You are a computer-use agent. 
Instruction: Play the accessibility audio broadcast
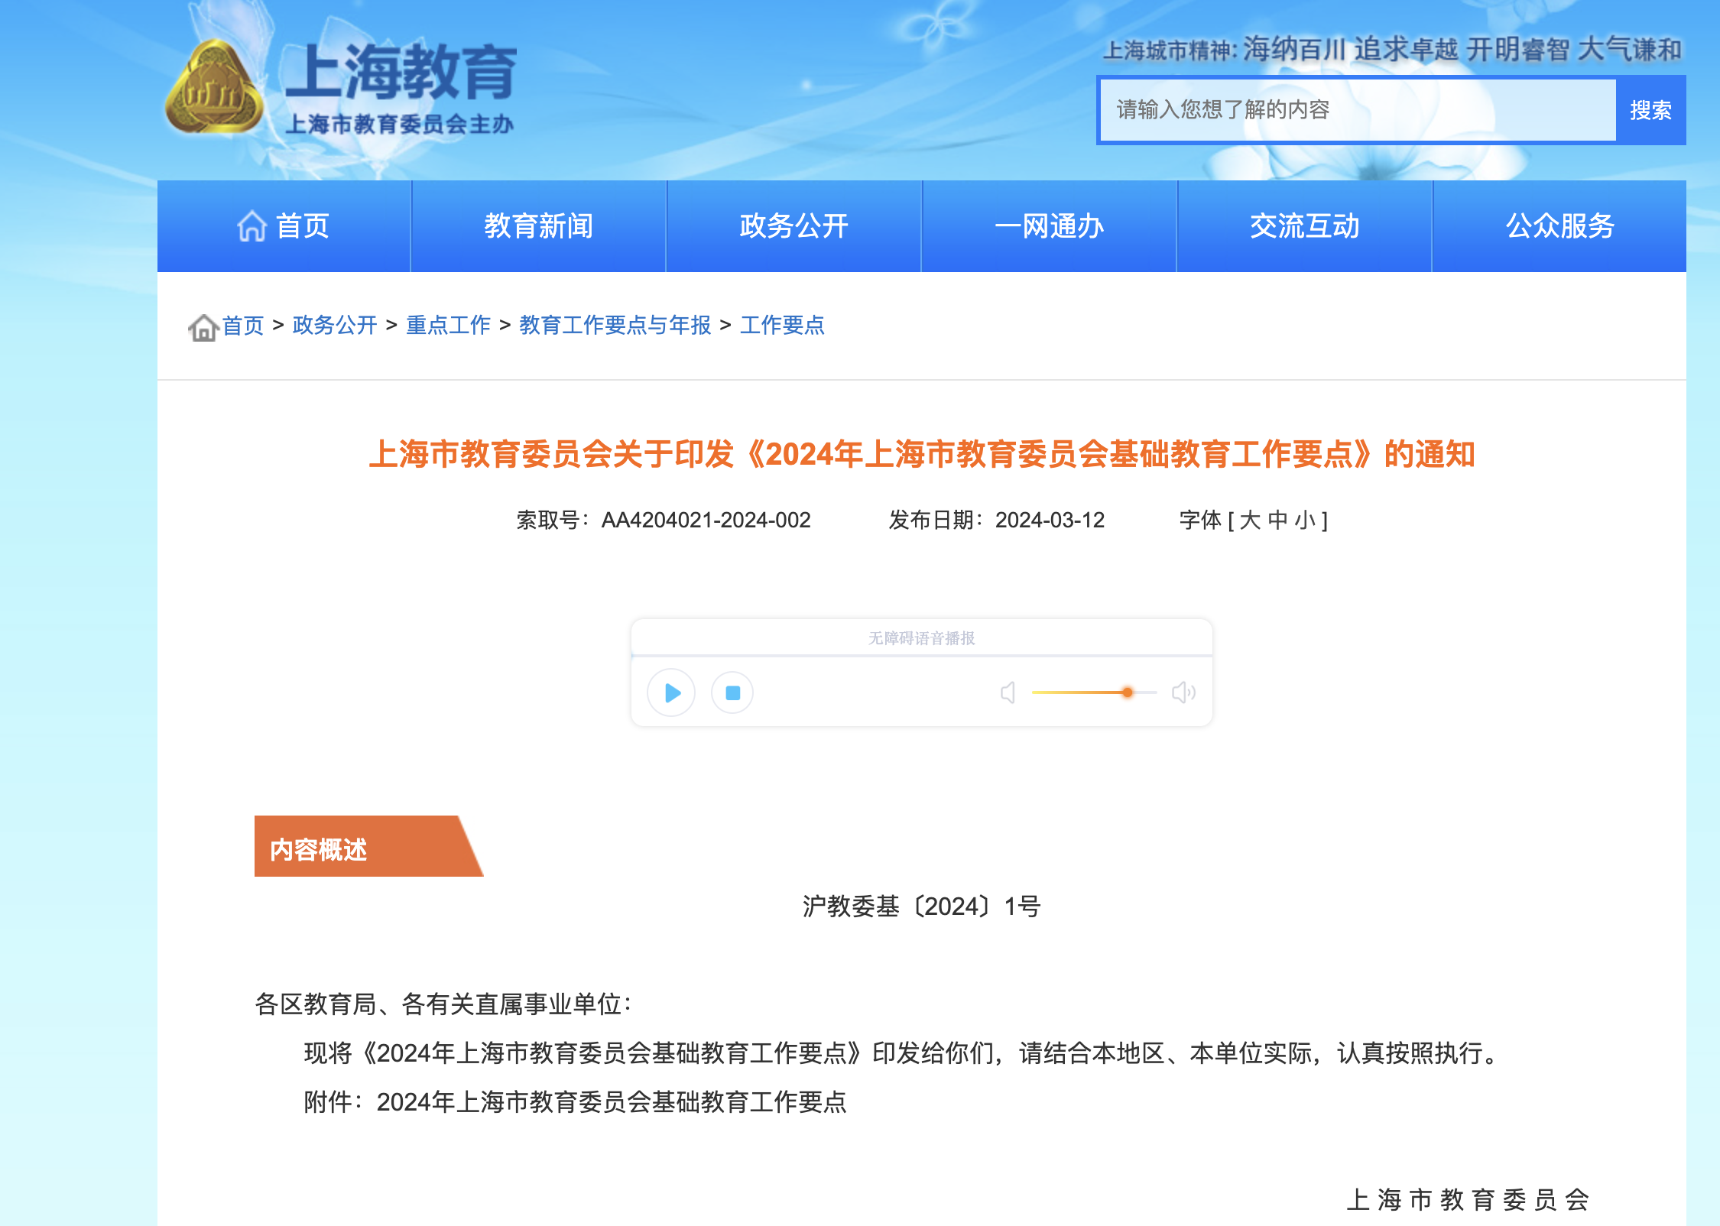pos(671,692)
